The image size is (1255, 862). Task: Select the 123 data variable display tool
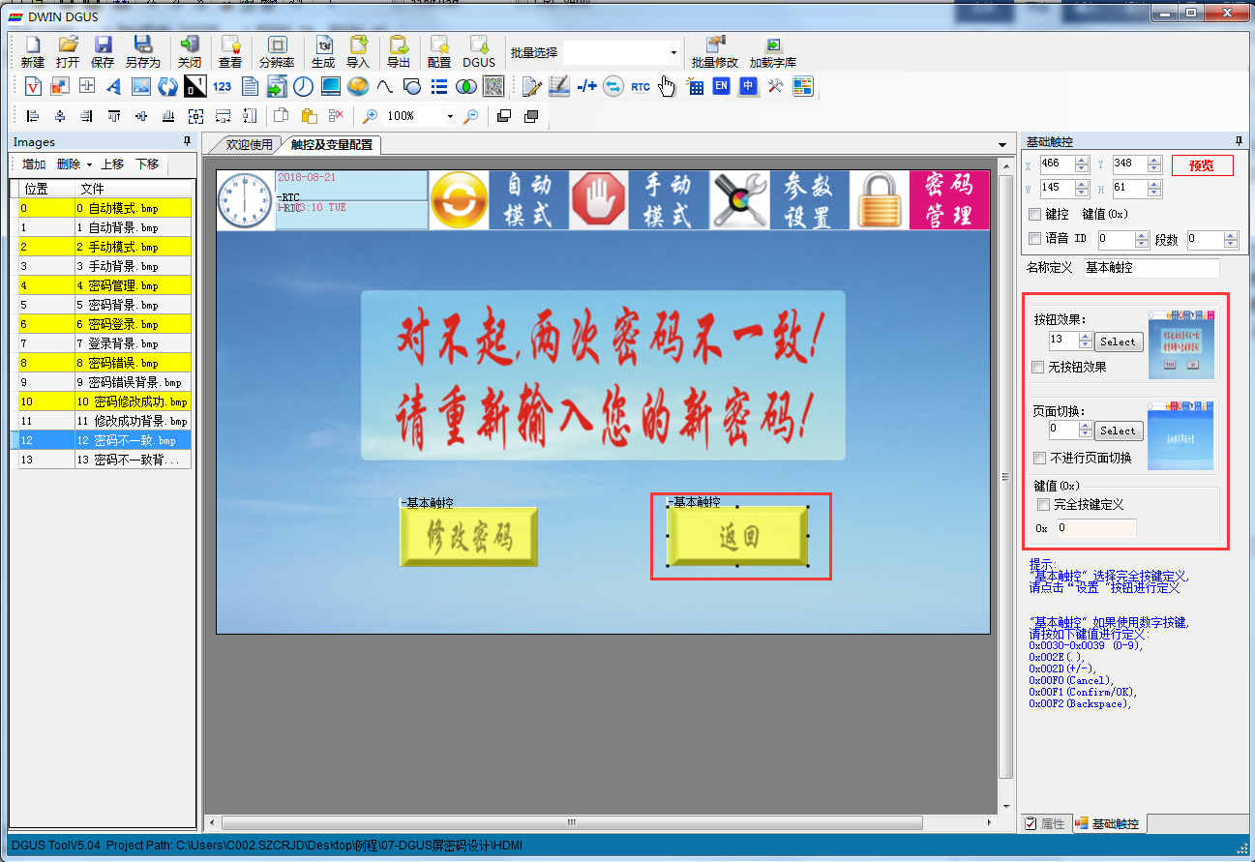(223, 87)
